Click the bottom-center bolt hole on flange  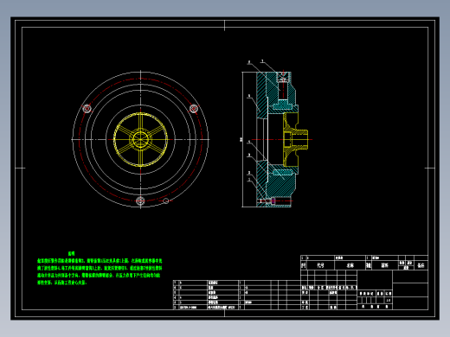click(x=140, y=200)
